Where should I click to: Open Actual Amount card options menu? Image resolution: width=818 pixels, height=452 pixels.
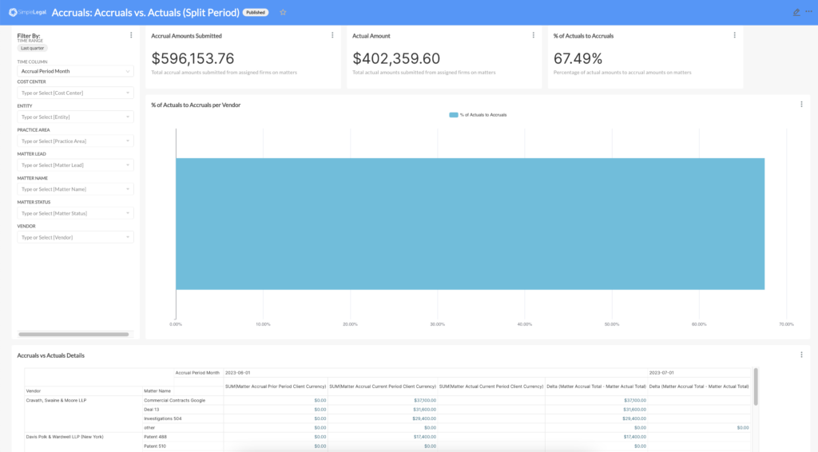[534, 35]
